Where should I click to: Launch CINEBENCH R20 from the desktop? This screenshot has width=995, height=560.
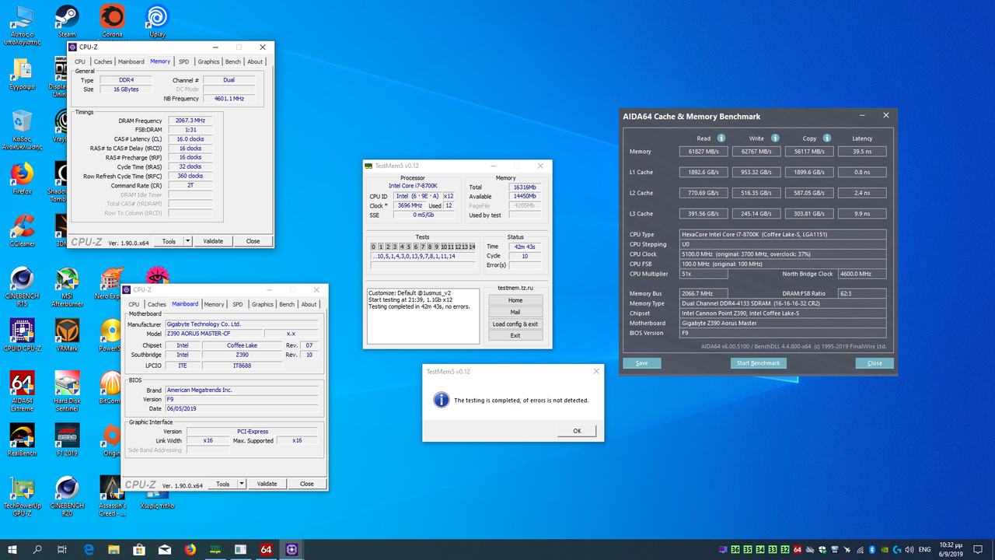[x=67, y=495]
